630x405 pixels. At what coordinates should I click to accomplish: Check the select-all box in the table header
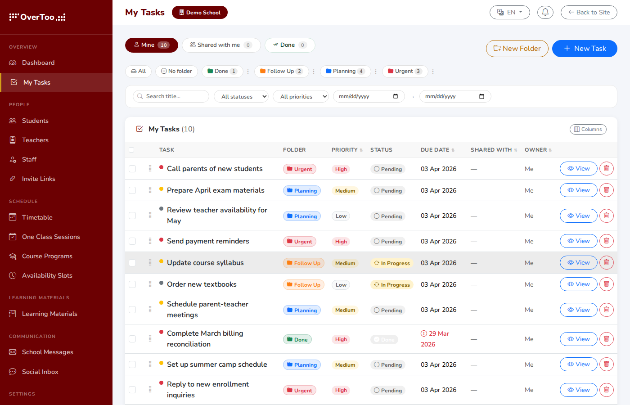pos(132,150)
